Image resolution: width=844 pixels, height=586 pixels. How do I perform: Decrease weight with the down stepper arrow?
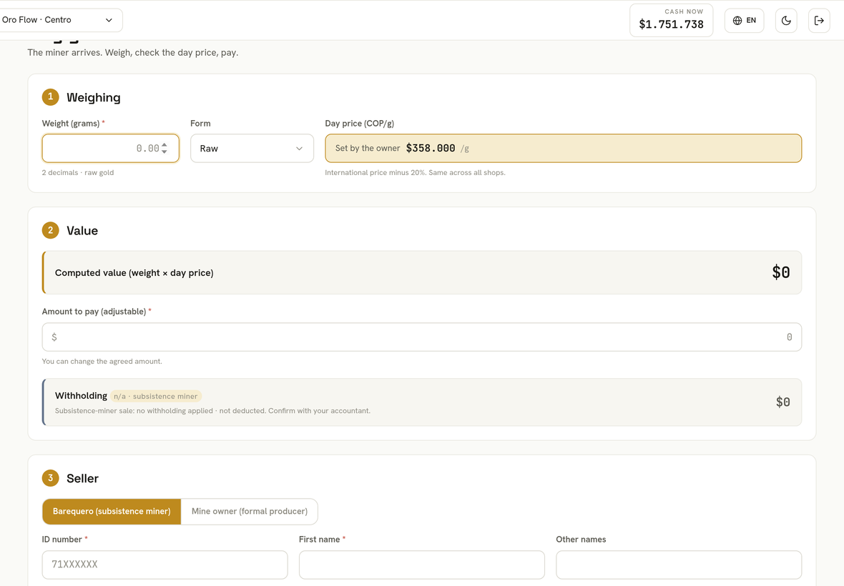pos(165,152)
